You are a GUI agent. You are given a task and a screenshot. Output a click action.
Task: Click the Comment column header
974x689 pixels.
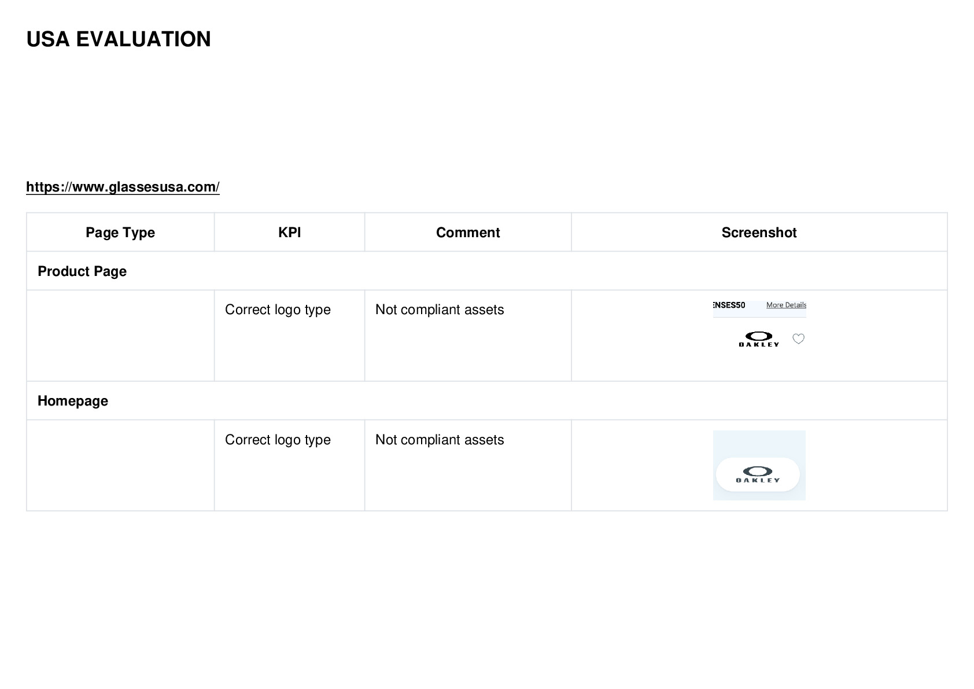click(468, 233)
